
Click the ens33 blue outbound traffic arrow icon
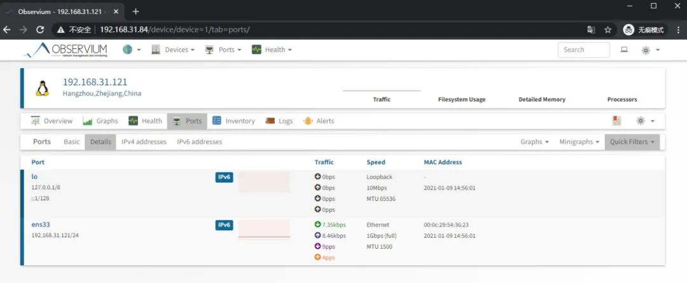point(317,235)
